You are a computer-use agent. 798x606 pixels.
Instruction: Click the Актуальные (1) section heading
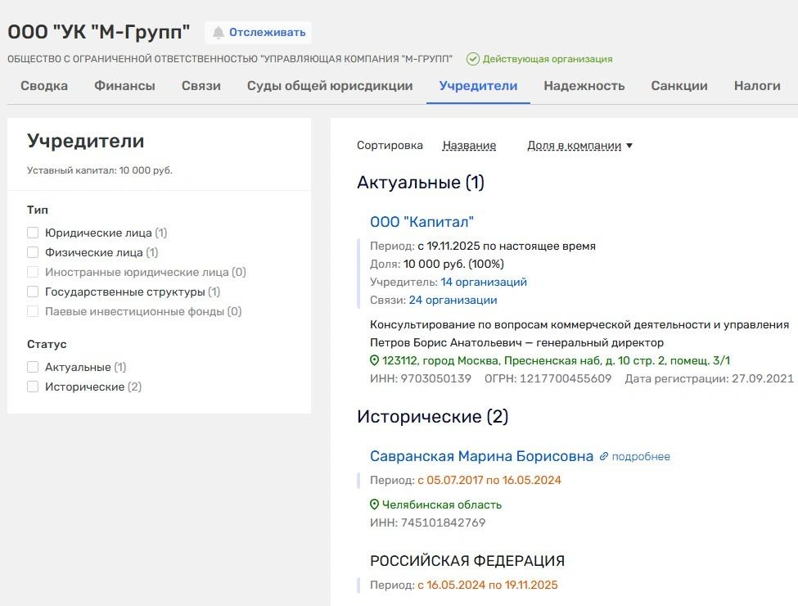[421, 183]
